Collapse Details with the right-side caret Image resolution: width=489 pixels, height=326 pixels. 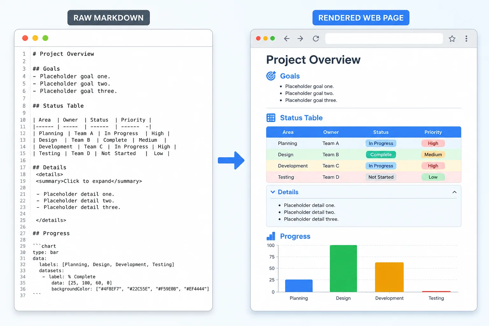pyautogui.click(x=454, y=192)
